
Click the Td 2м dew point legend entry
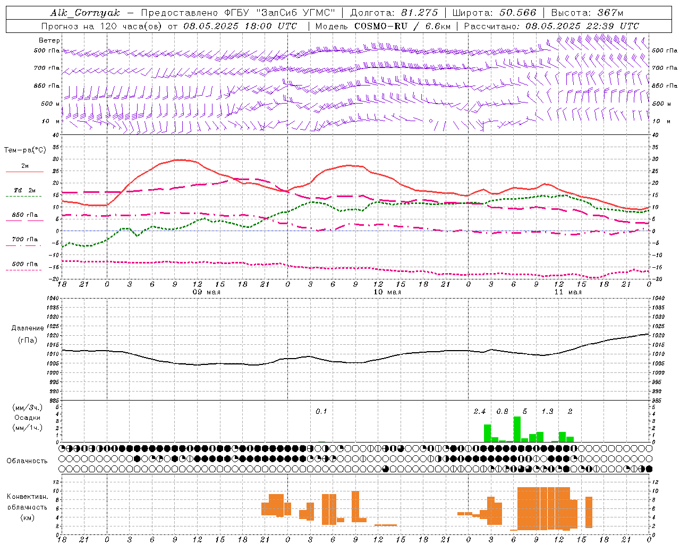(x=24, y=190)
